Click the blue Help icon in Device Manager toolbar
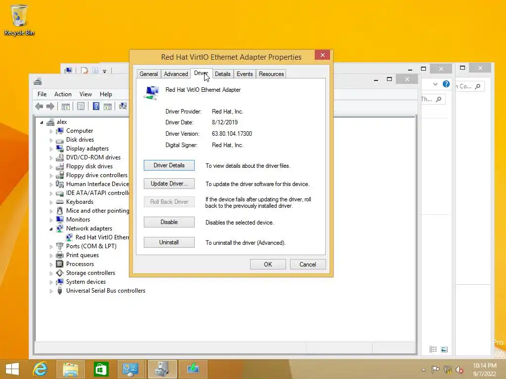 96,107
